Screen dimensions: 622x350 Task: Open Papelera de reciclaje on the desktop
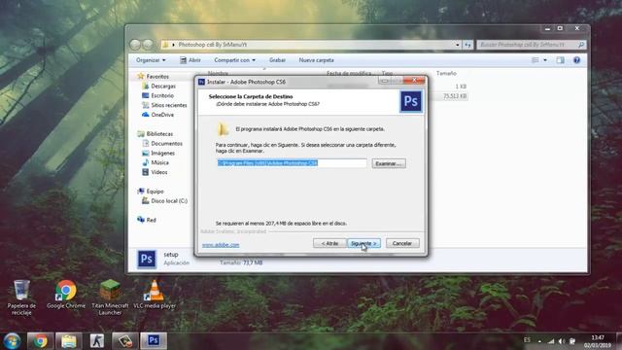pyautogui.click(x=21, y=297)
